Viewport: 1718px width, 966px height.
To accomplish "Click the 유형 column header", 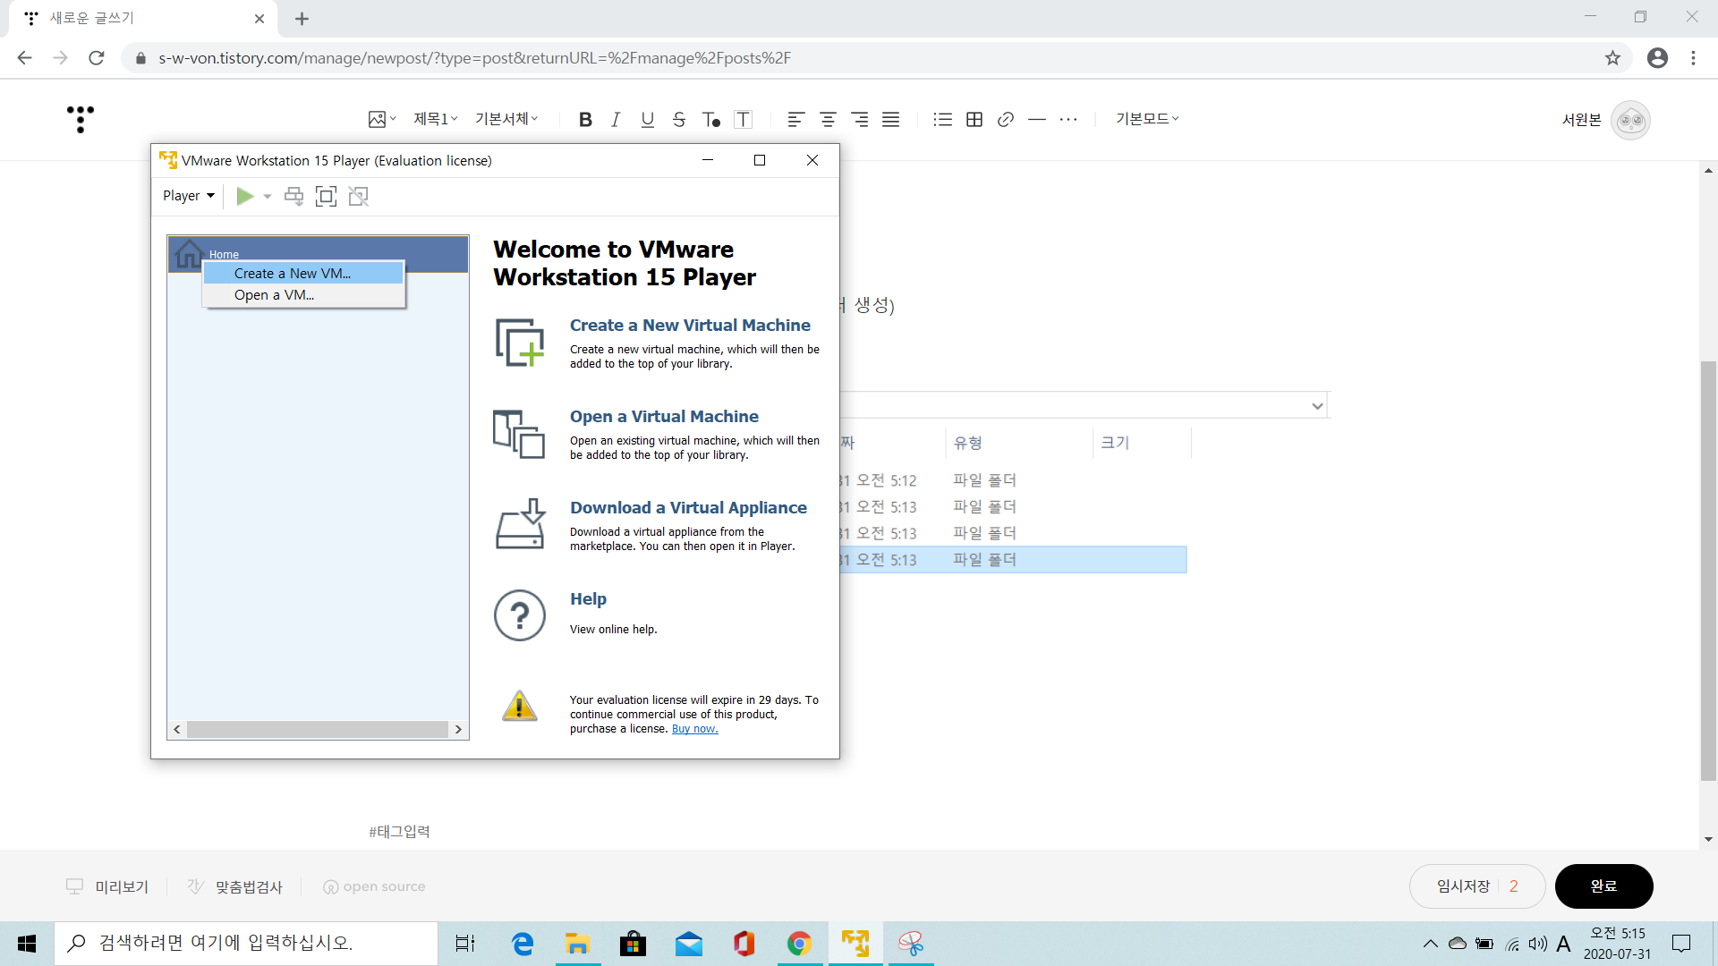I will (968, 443).
